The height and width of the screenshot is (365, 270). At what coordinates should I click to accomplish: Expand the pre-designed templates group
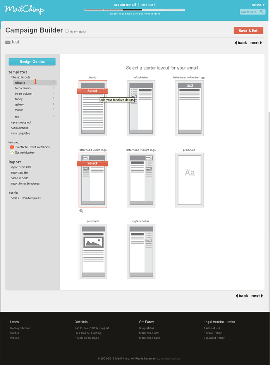(12, 123)
